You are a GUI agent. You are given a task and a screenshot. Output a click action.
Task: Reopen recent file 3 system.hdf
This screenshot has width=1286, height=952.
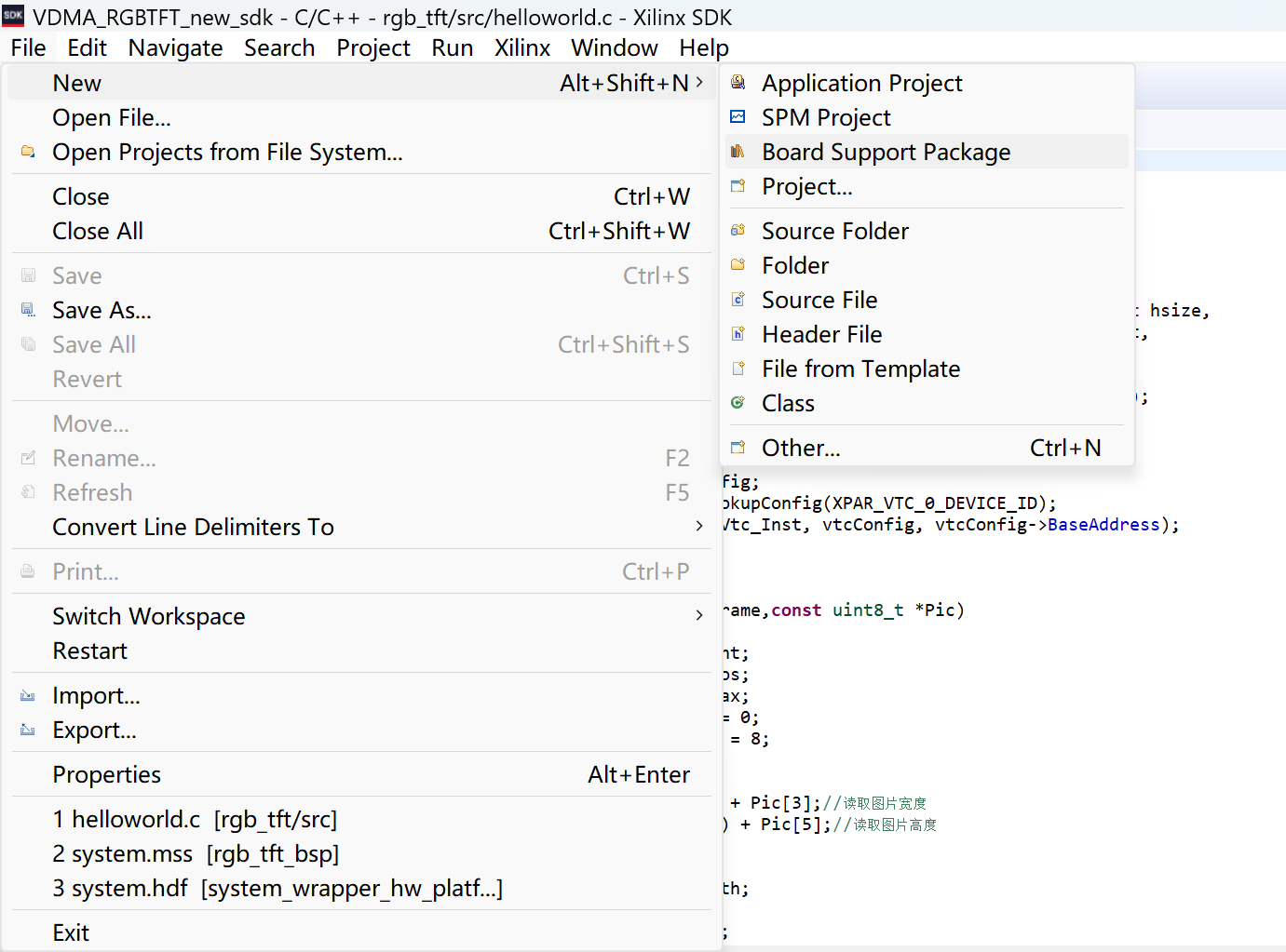pos(361,888)
